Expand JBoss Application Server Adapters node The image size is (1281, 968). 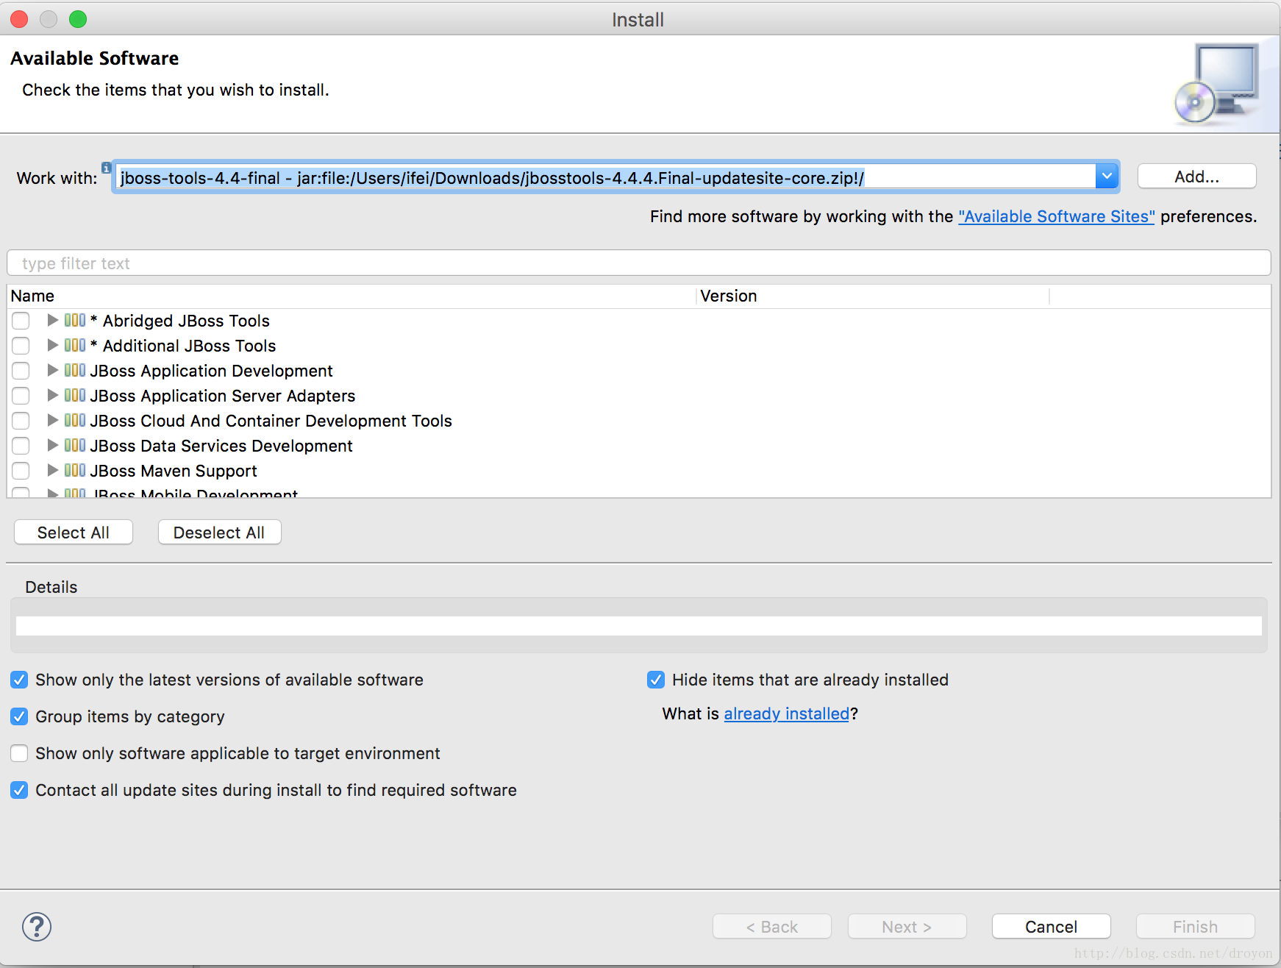pos(52,395)
